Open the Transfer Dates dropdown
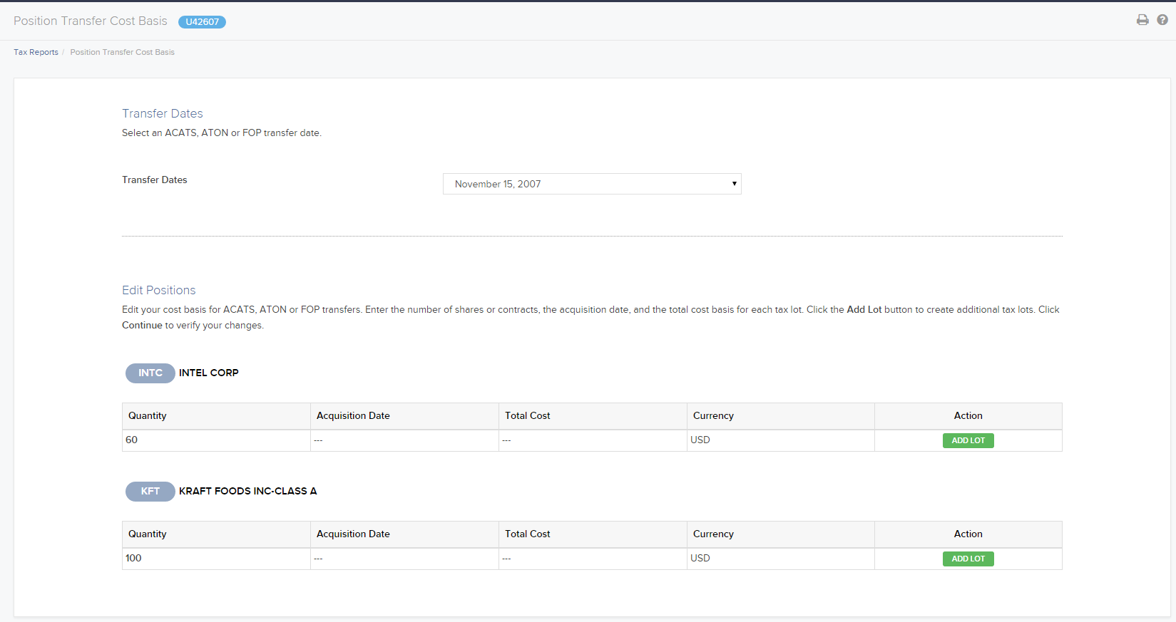The image size is (1176, 622). pyautogui.click(x=592, y=184)
